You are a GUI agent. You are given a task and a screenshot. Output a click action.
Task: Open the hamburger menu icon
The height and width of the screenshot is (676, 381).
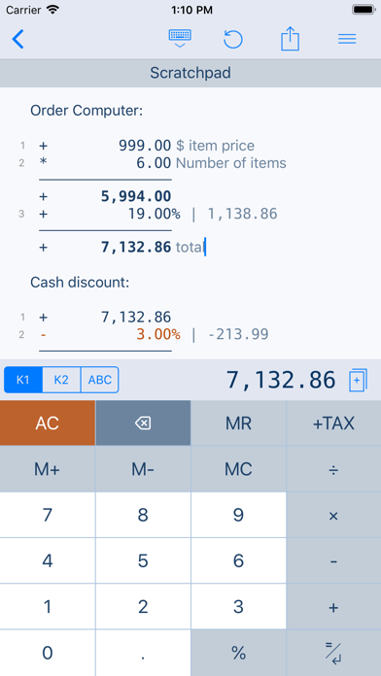click(x=347, y=39)
